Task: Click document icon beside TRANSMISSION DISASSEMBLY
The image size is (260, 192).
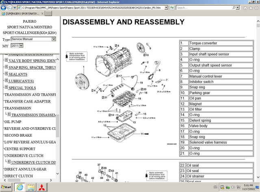Action: pos(9,114)
